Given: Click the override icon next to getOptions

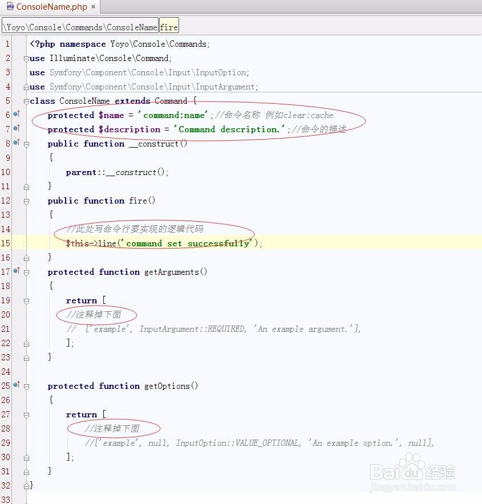Looking at the screenshot, I should (x=16, y=386).
